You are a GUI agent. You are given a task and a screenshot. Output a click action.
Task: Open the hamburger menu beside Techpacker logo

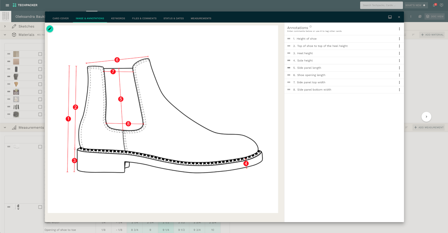[7, 5]
